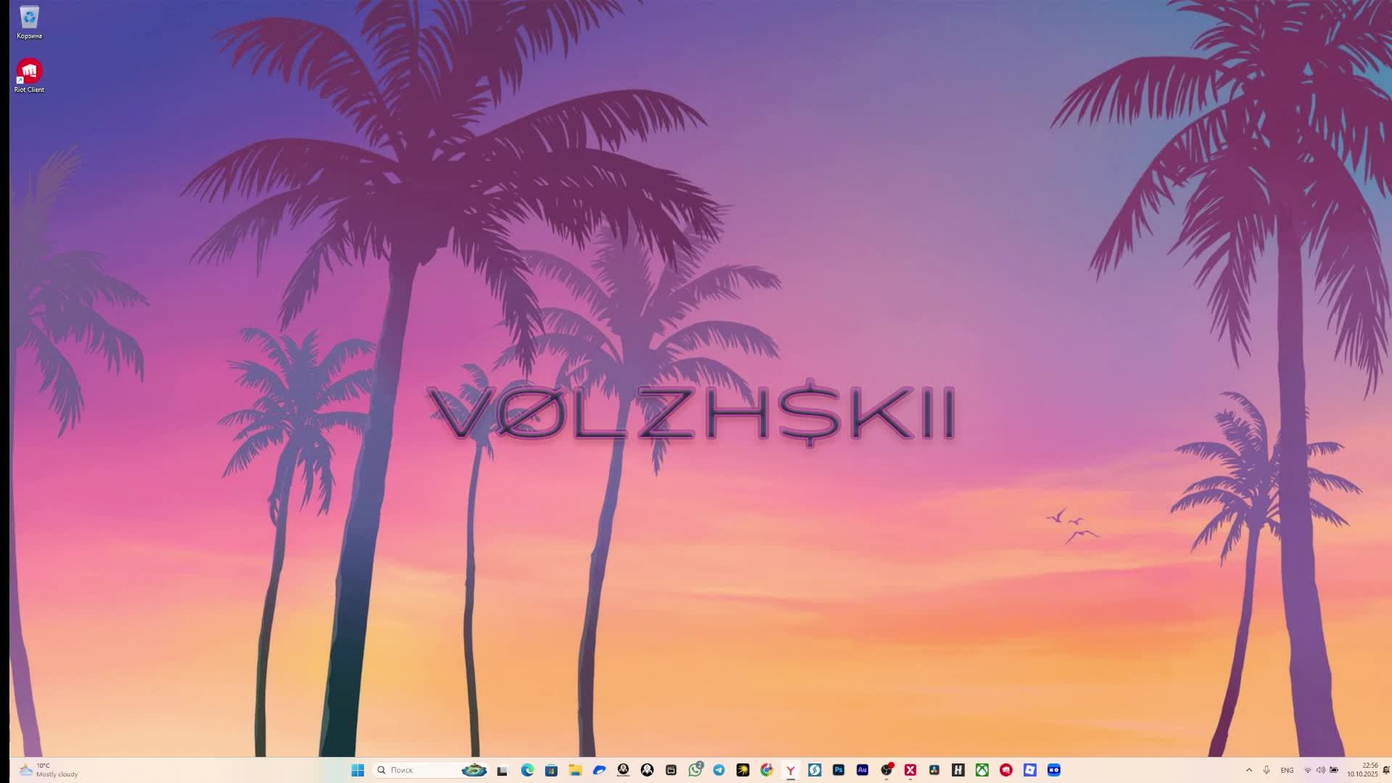Launch Roblox from the taskbar
The width and height of the screenshot is (1392, 783).
(x=1029, y=770)
